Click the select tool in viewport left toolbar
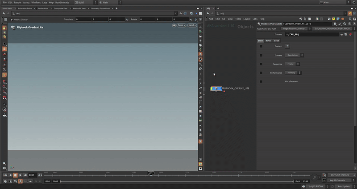This screenshot has height=189, width=357. point(4,44)
